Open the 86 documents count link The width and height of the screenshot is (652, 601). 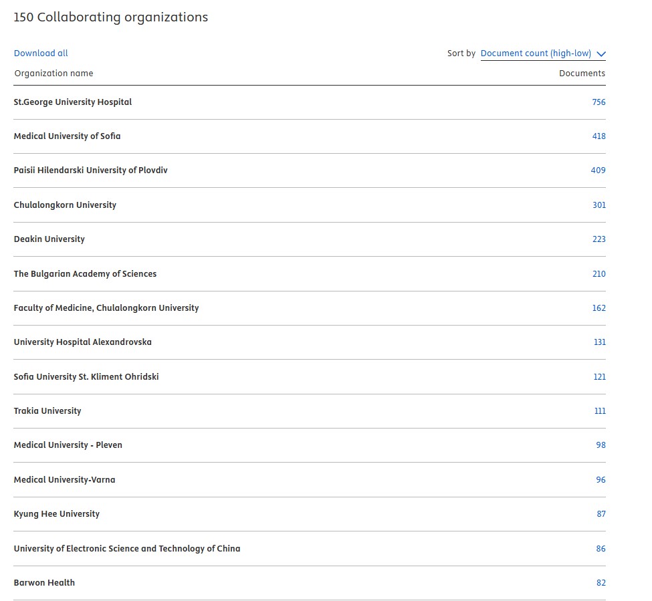click(x=601, y=549)
